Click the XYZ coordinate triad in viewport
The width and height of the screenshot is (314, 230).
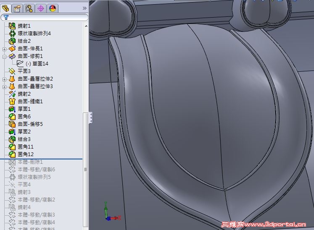coord(112,212)
